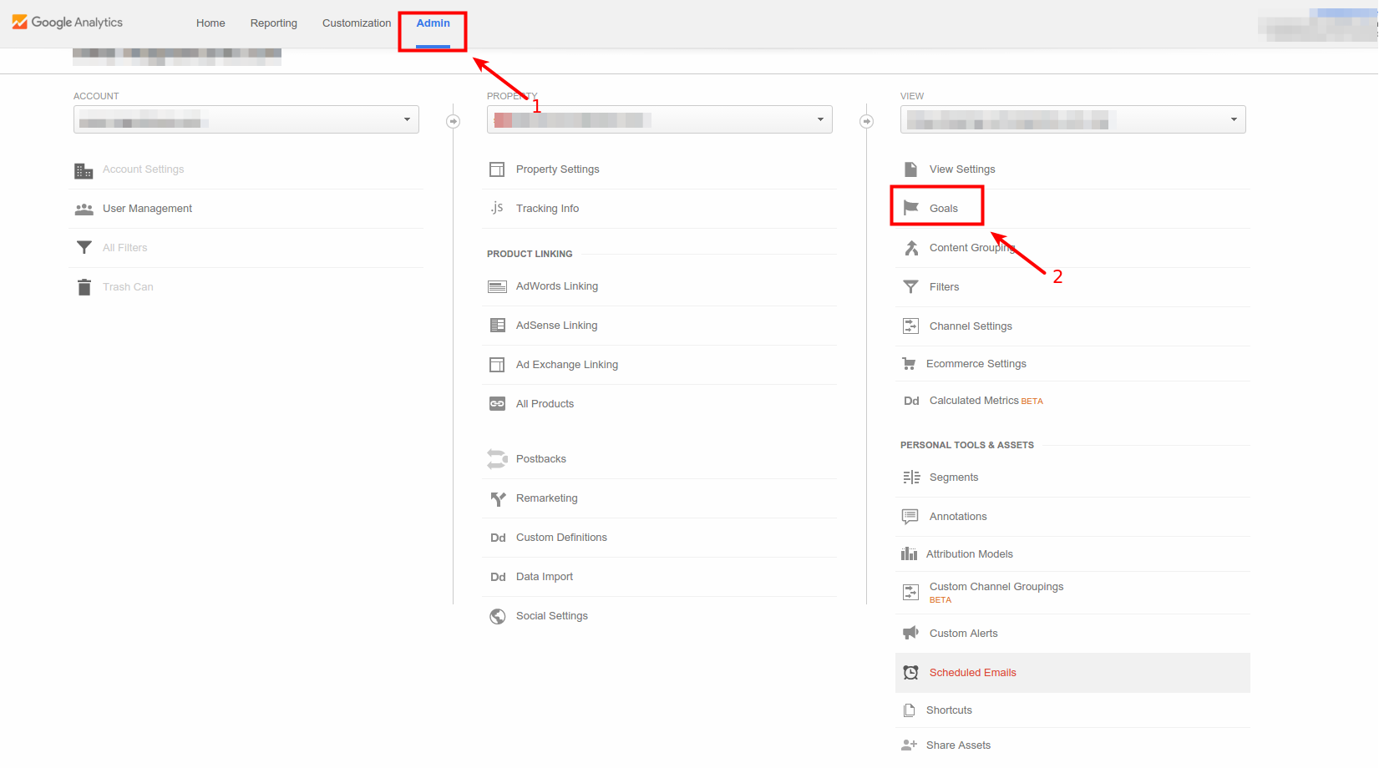Open Postbacks
The width and height of the screenshot is (1379, 768).
[x=541, y=459]
